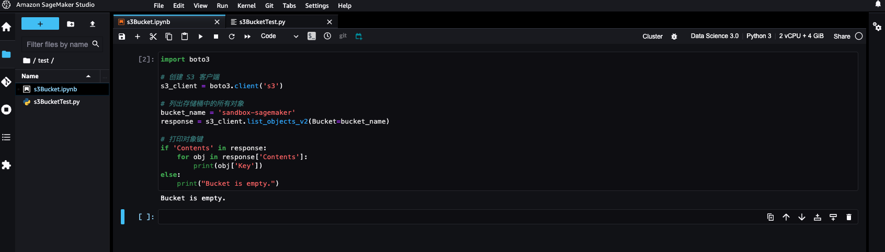The height and width of the screenshot is (252, 885).
Task: Open the Home icon in left sidebar
Action: click(6, 27)
